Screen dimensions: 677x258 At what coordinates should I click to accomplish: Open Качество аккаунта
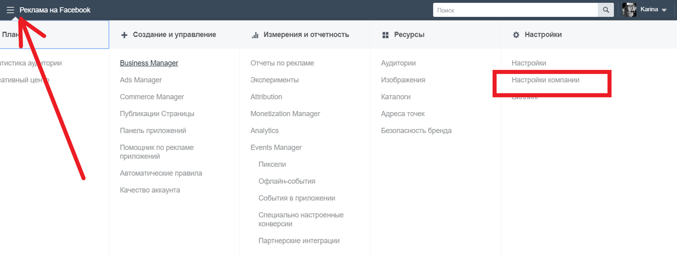coord(150,190)
